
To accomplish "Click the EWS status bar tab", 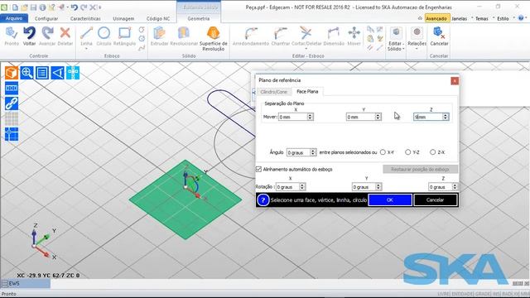I will pyautogui.click(x=26, y=283).
